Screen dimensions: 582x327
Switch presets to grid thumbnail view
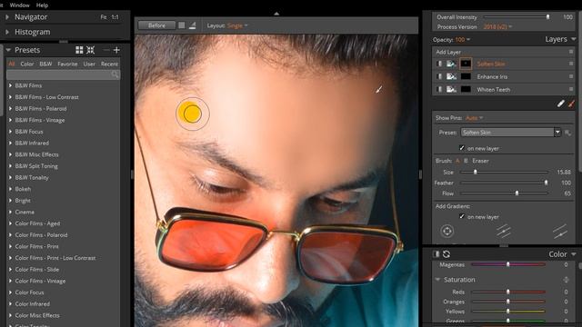(x=79, y=50)
